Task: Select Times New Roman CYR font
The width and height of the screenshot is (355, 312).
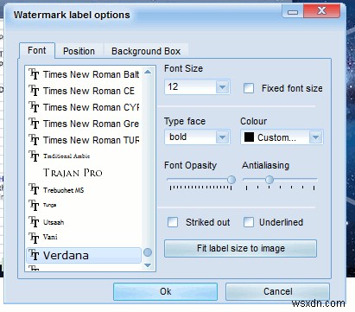Action: tap(84, 107)
